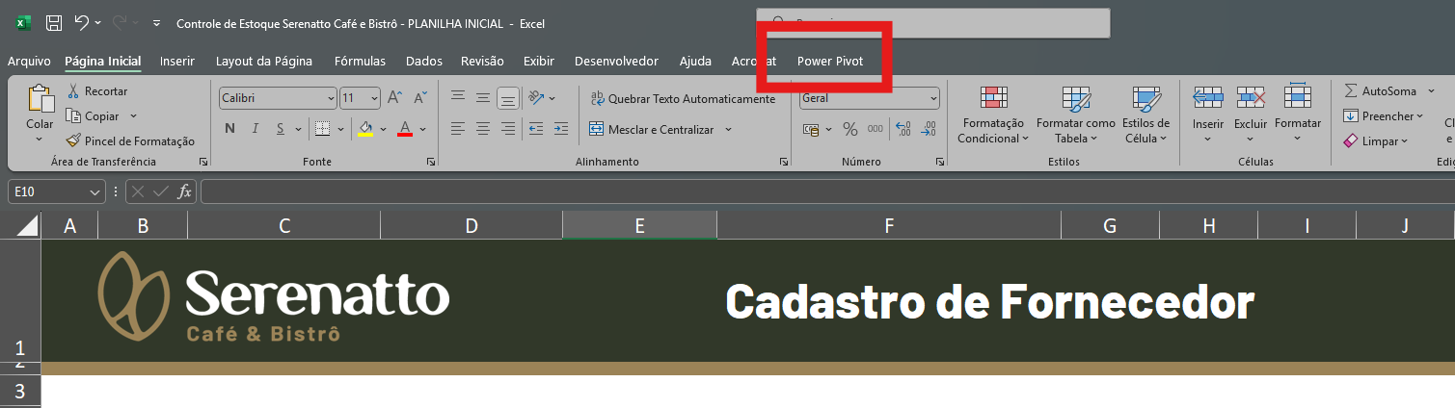Viewport: 1455px width, 408px height.
Task: Open Fonte dialog launcher
Action: pyautogui.click(x=430, y=163)
